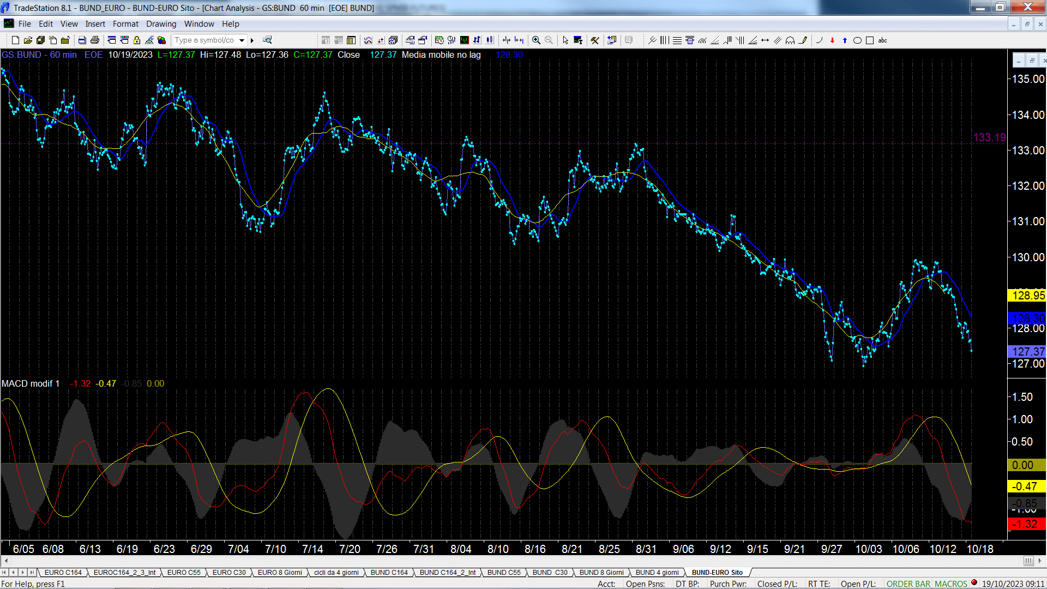Select the horizontal double-arrow drawing tool
This screenshot has width=1047, height=589.
click(765, 40)
